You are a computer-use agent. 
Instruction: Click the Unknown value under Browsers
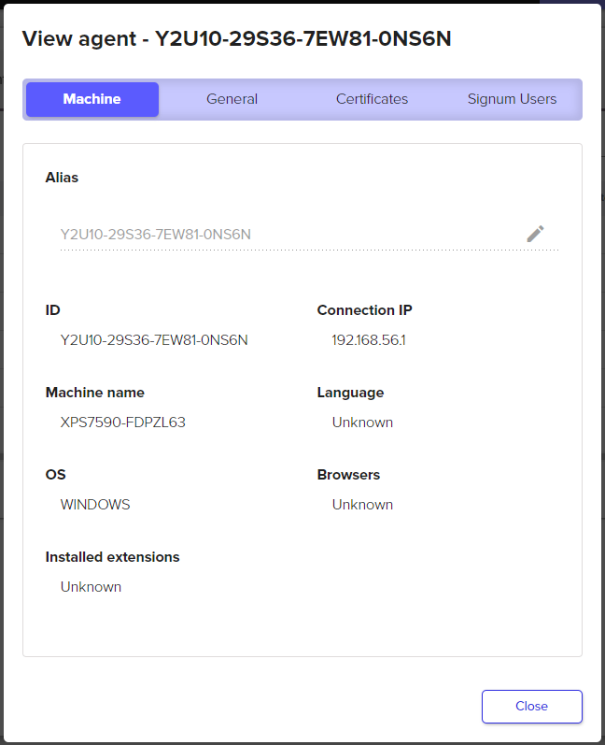pyautogui.click(x=362, y=504)
